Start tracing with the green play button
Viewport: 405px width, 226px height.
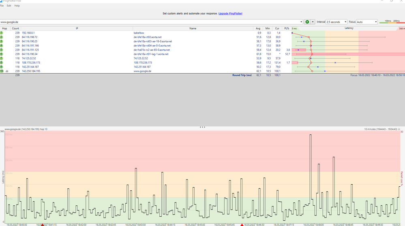coord(307,22)
